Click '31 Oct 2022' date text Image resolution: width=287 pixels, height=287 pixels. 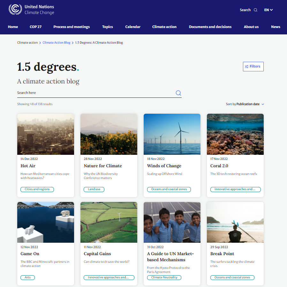tap(155, 247)
